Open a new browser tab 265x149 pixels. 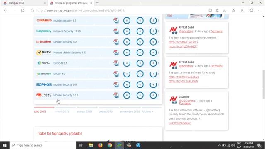click(x=97, y=3)
